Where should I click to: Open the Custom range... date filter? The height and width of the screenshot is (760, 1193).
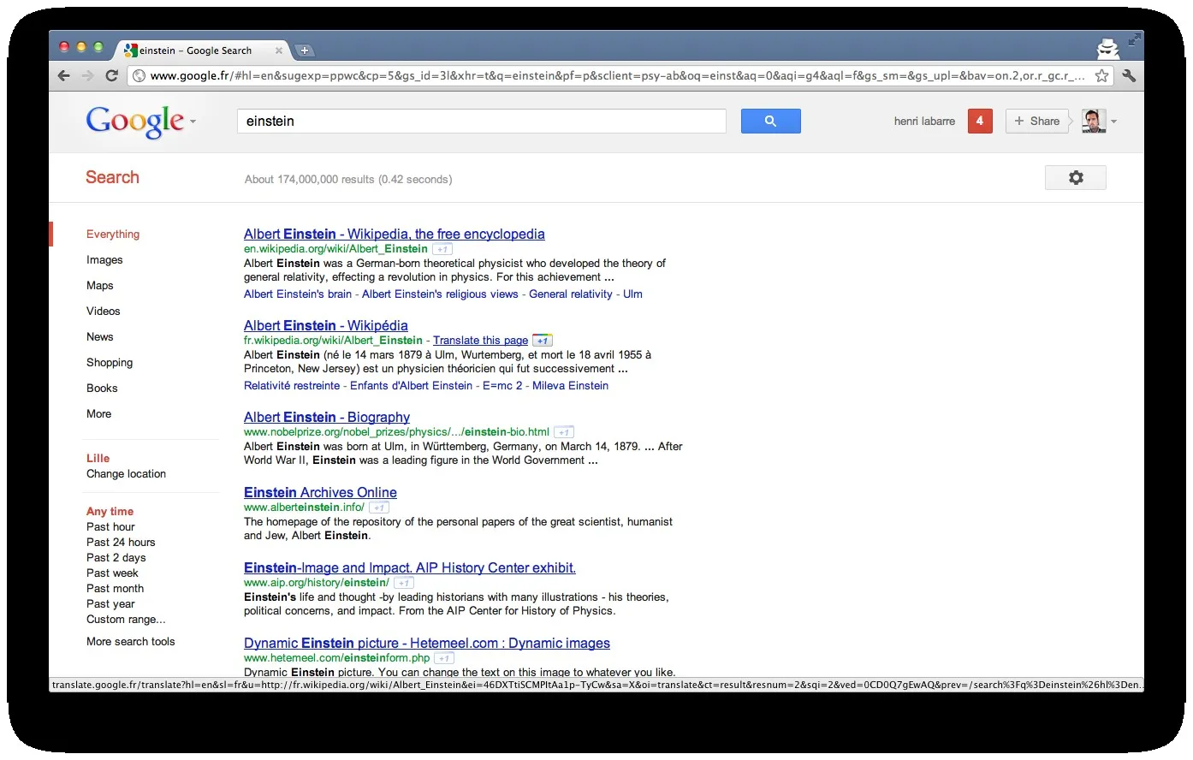[126, 619]
